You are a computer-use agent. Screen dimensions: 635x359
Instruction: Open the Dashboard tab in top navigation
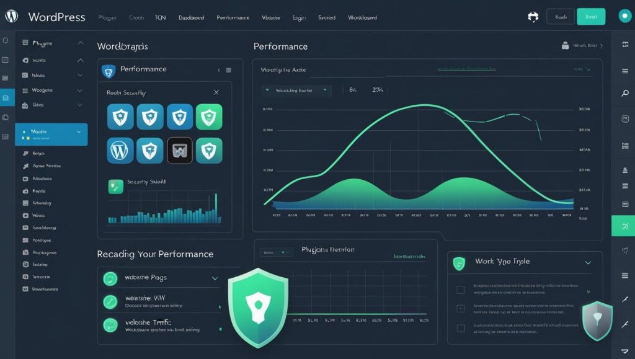[x=191, y=18]
